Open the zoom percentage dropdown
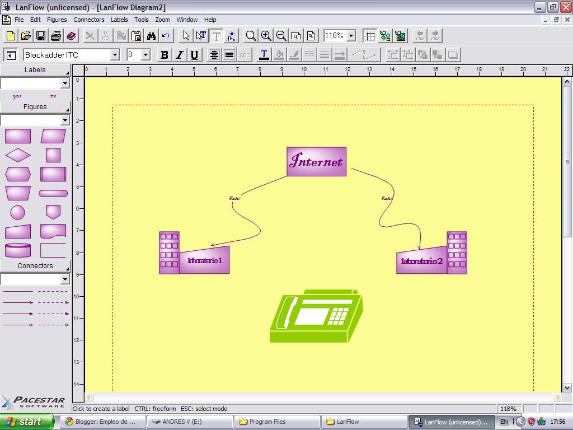The width and height of the screenshot is (573, 430). (350, 36)
